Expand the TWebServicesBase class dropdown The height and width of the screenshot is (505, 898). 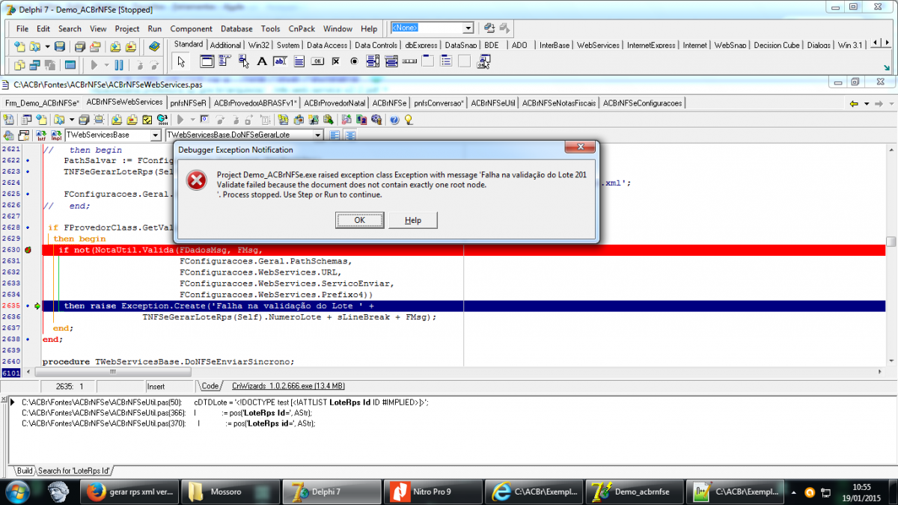[156, 135]
